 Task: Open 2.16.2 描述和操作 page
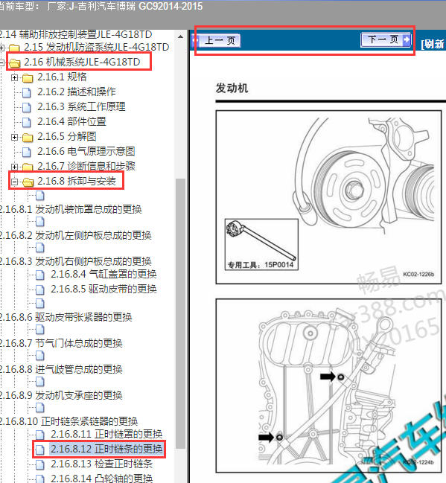point(77,92)
